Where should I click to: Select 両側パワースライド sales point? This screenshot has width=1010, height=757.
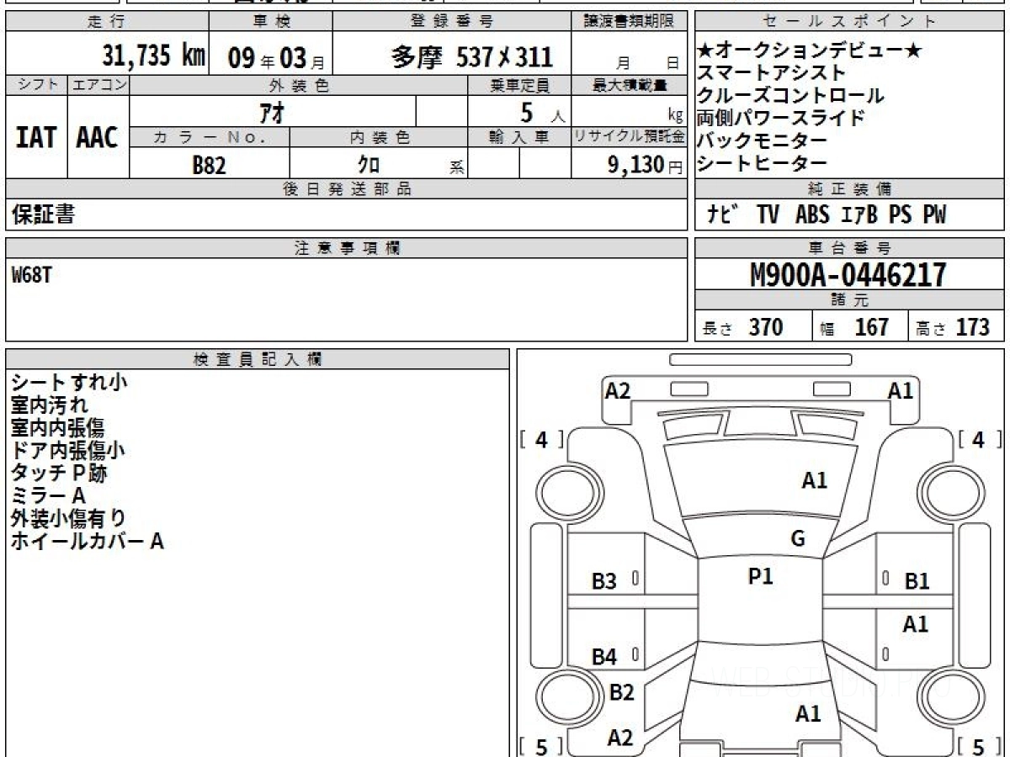click(x=781, y=118)
